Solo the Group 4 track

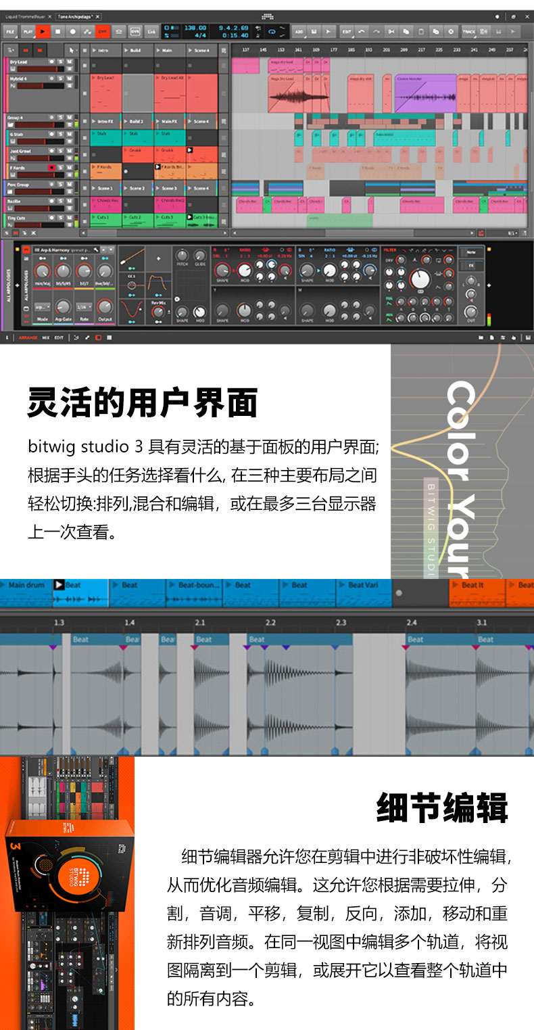(60, 118)
